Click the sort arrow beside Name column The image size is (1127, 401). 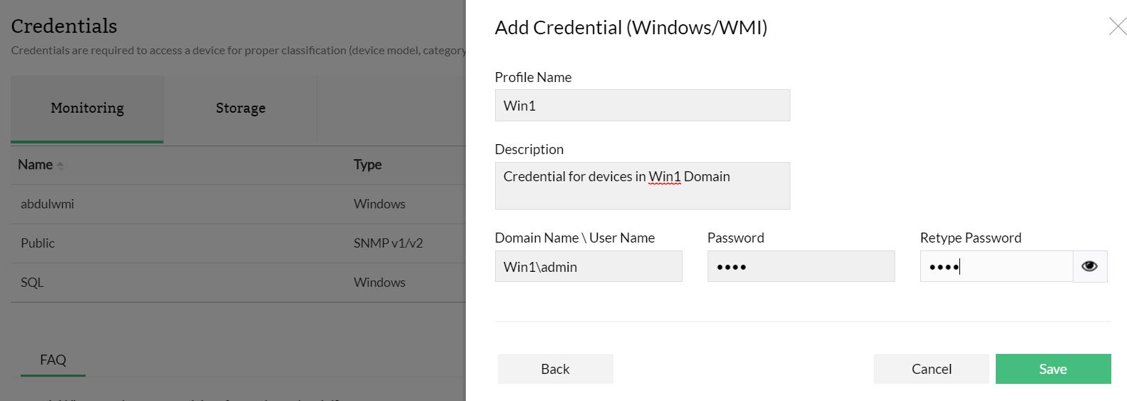click(x=61, y=166)
